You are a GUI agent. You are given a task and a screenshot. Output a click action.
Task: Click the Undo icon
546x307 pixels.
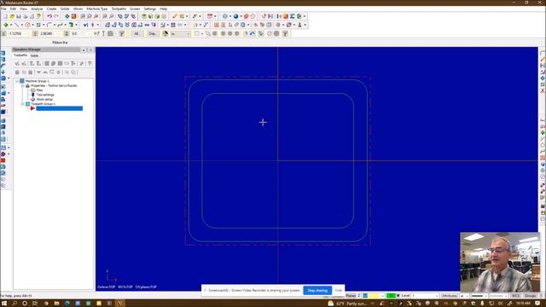(x=49, y=16)
